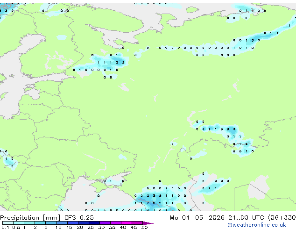The height and width of the screenshot is (229, 296).
Task: Click the '50' legend scale label
Action: point(144,227)
